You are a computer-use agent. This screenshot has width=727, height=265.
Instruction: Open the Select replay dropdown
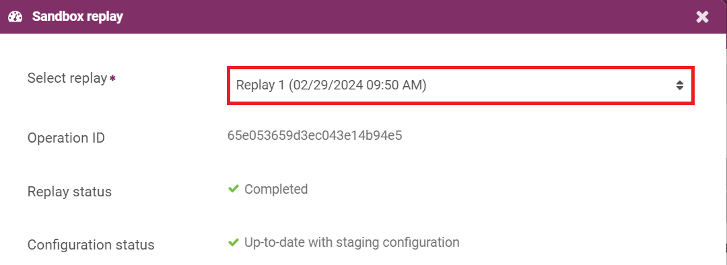tap(460, 85)
